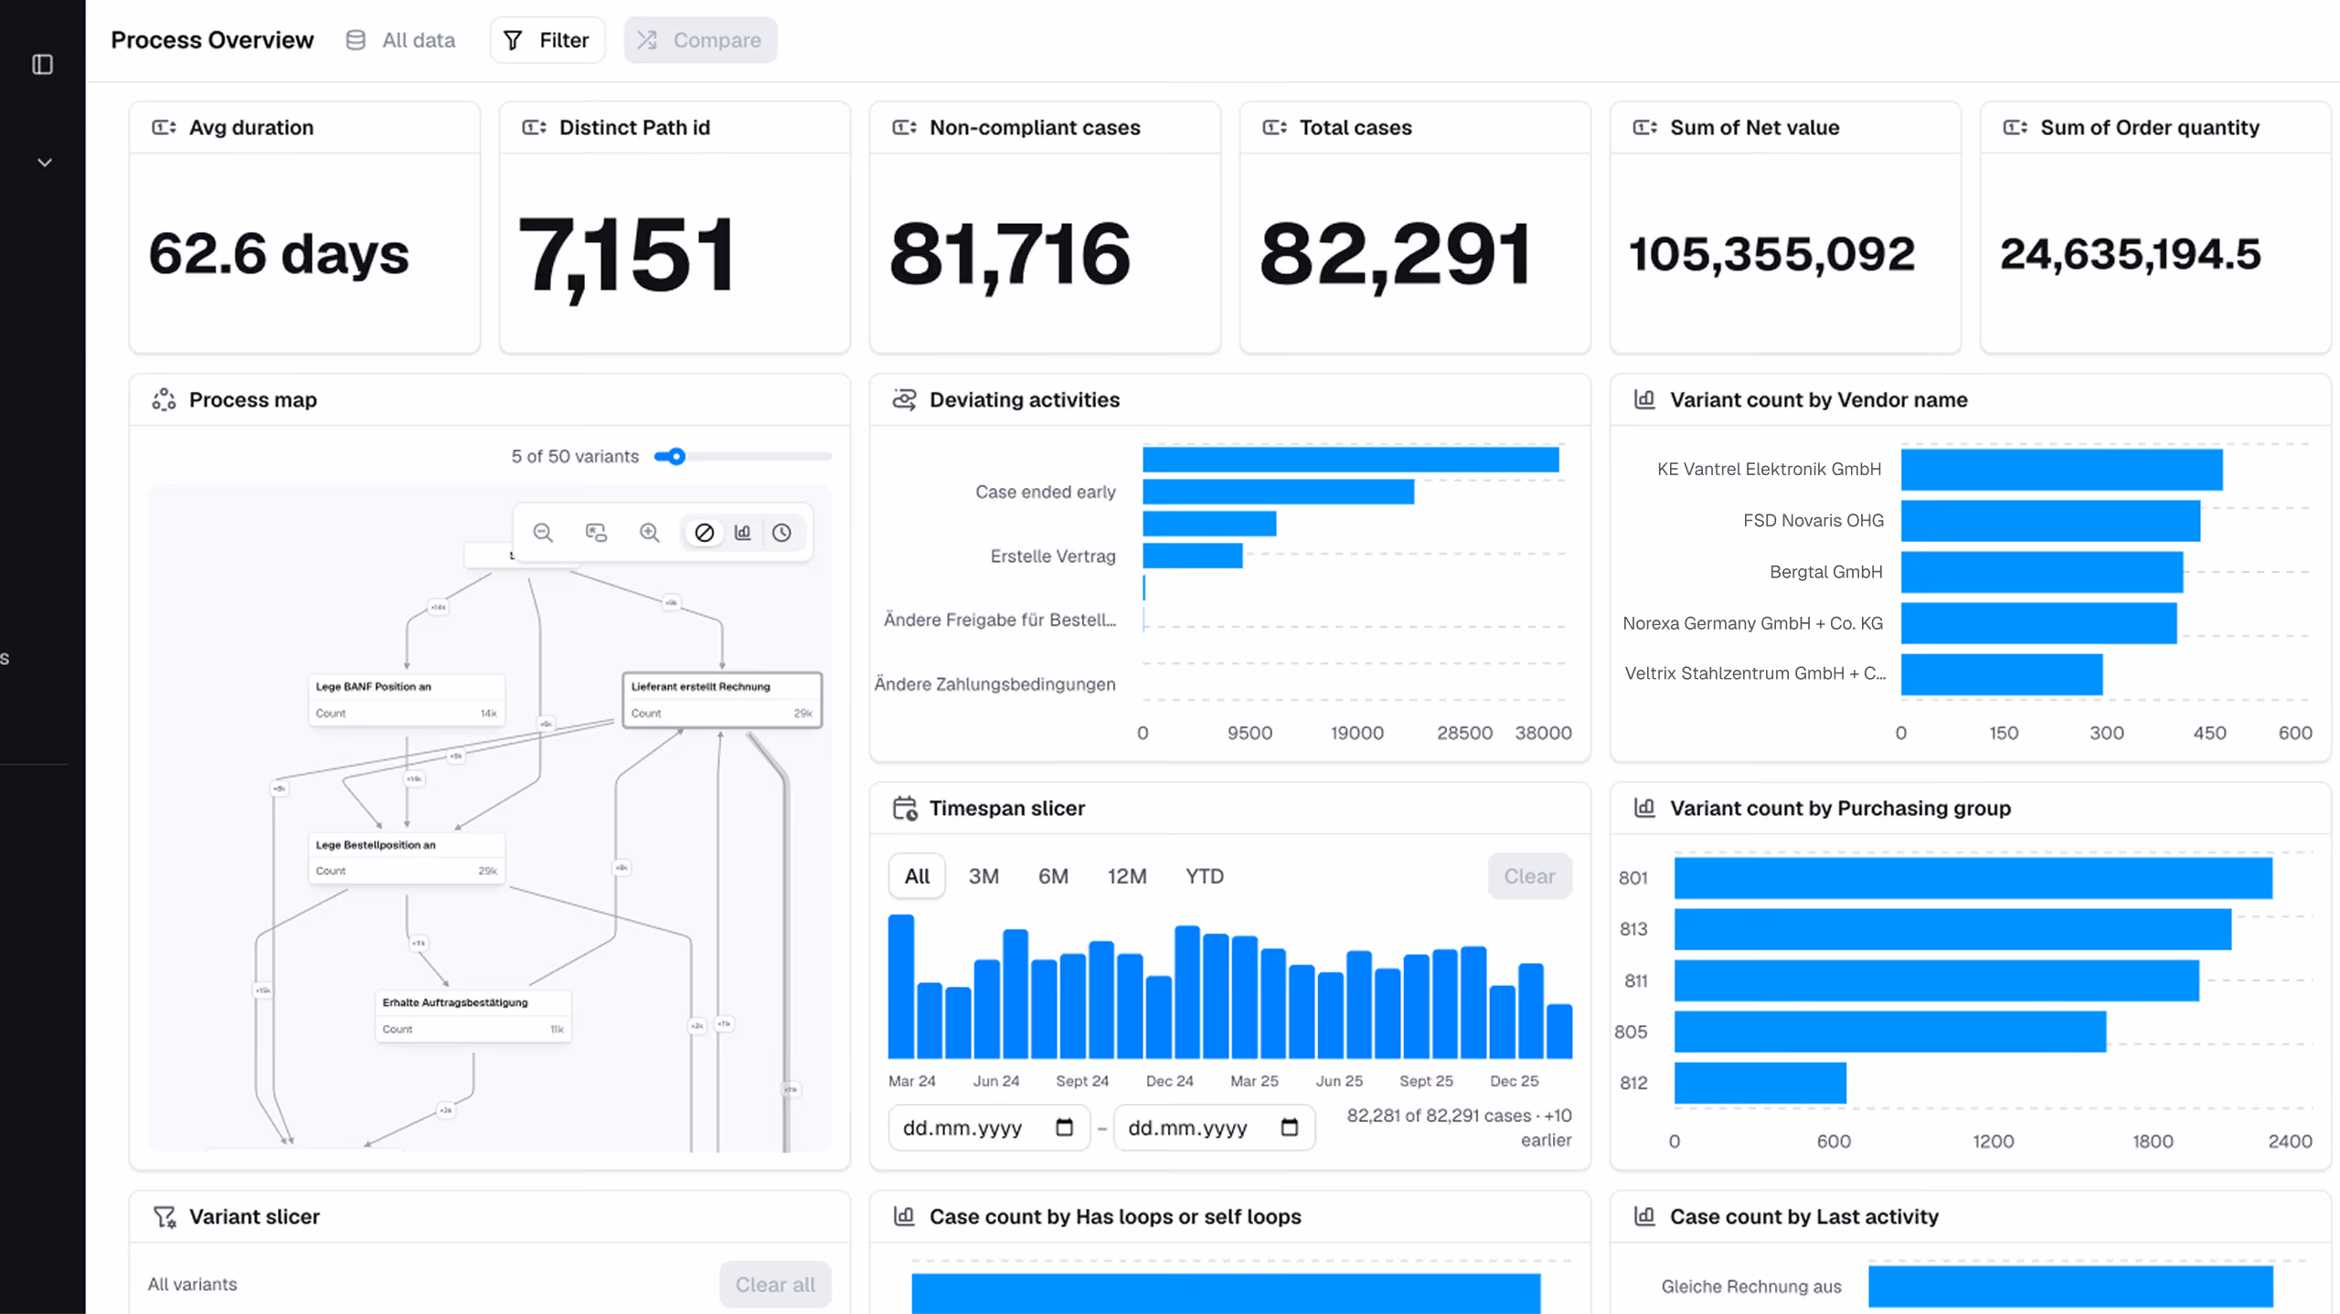
Task: Select the 3M timespan tab
Action: click(x=984, y=876)
